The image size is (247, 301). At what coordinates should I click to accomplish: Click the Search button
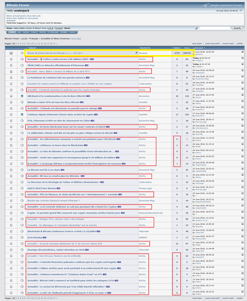tap(237, 28)
